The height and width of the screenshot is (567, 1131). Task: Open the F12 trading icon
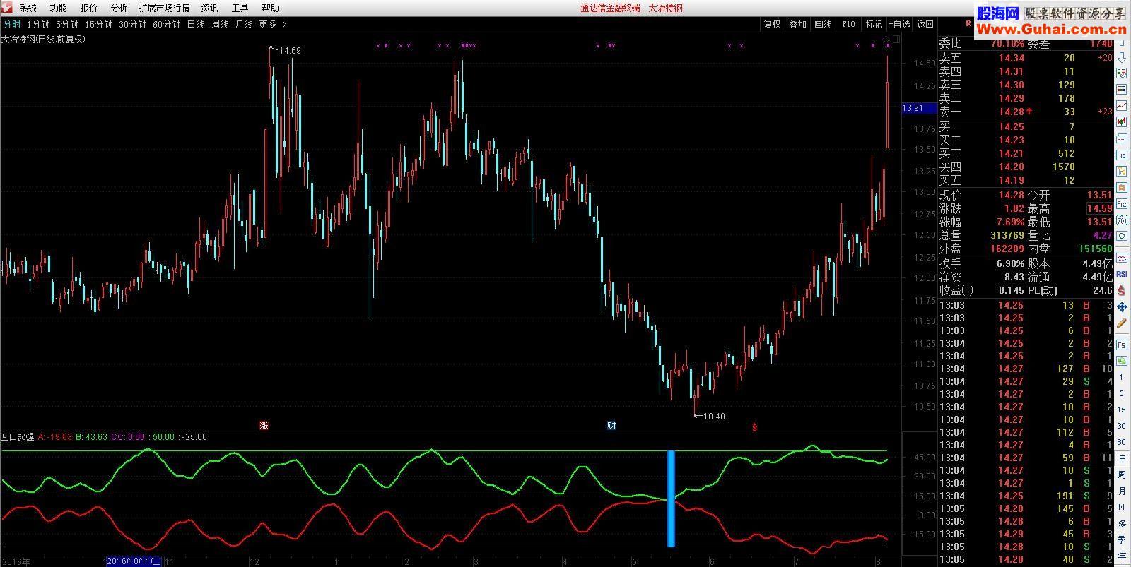click(x=1122, y=203)
